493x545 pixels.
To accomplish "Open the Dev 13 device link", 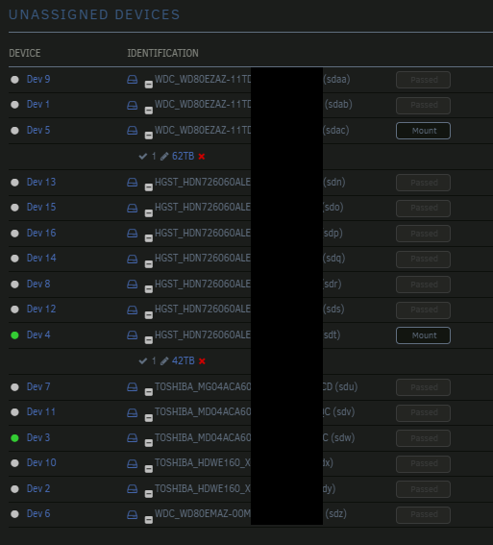I will [x=41, y=182].
